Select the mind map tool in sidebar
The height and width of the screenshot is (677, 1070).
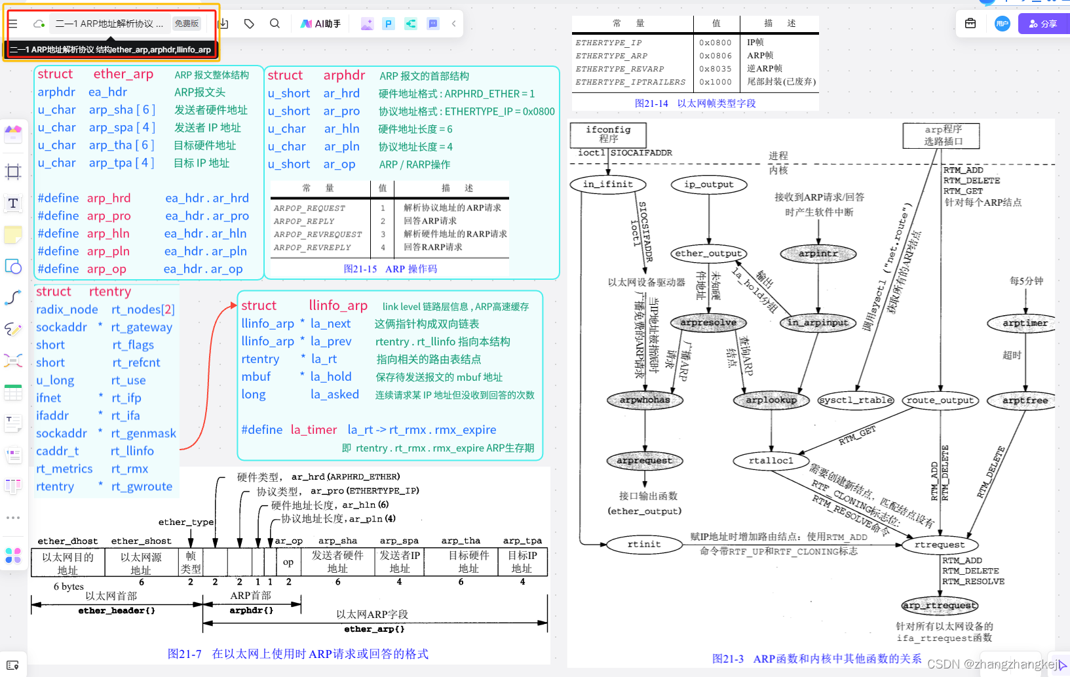[x=13, y=360]
